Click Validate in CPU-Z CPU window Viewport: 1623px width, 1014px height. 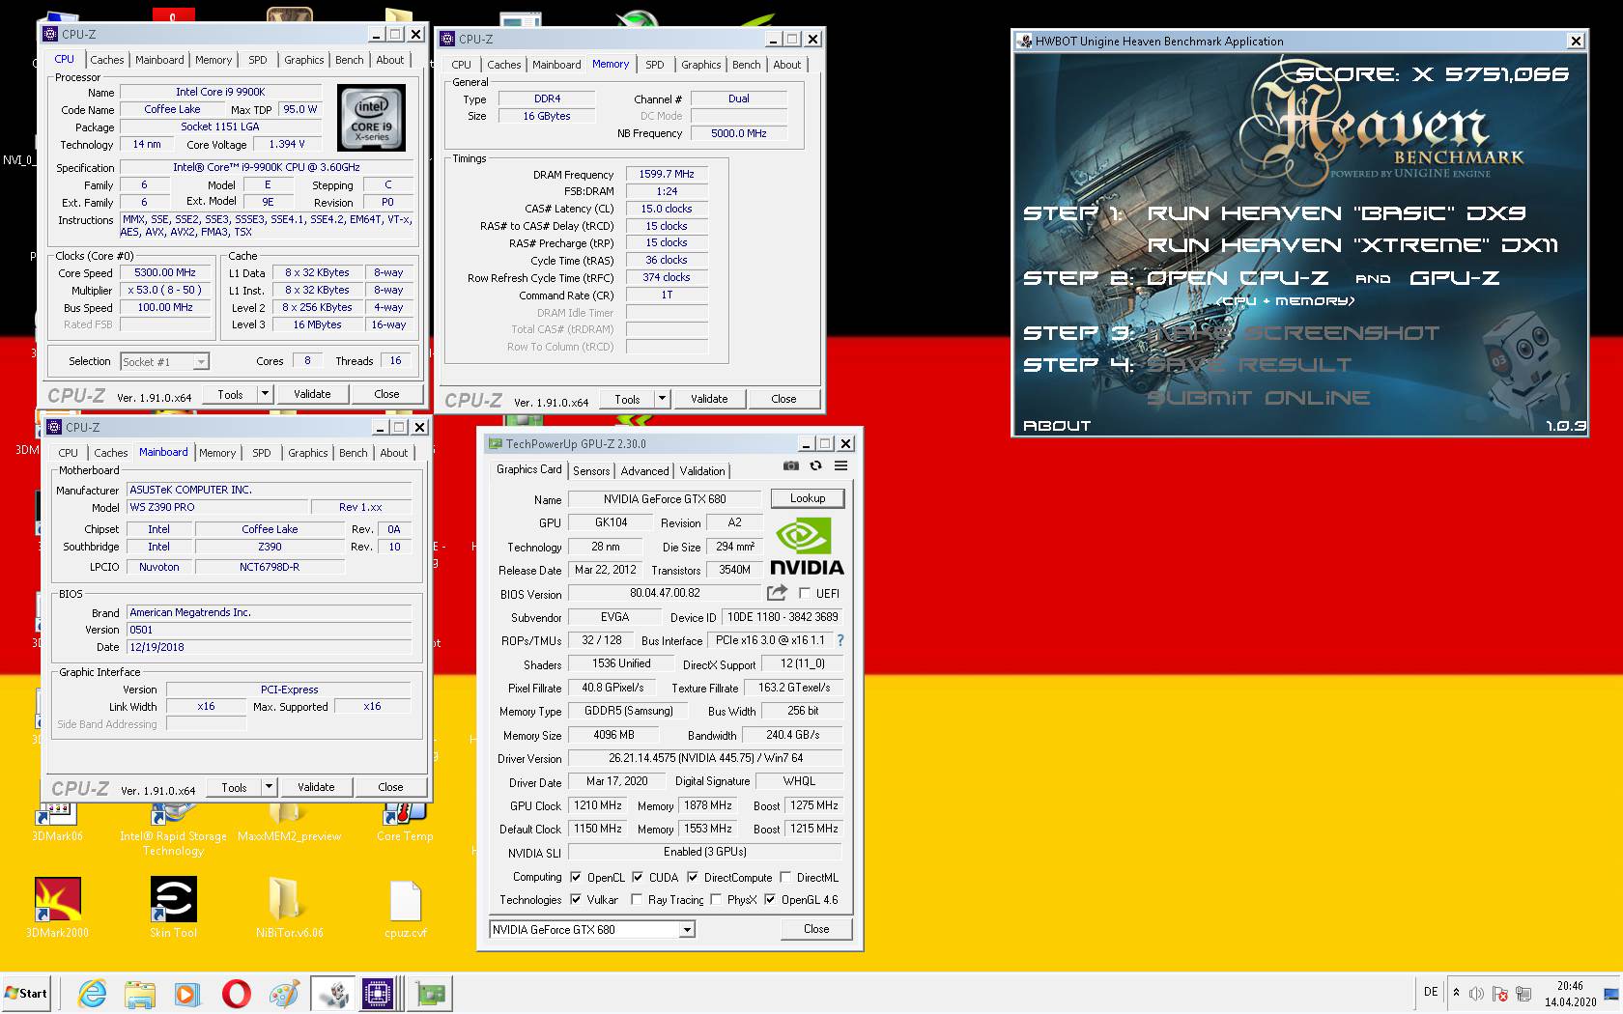(312, 394)
